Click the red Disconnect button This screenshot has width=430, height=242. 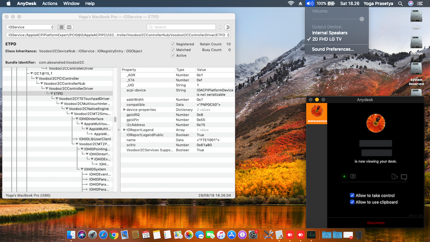coord(375,223)
